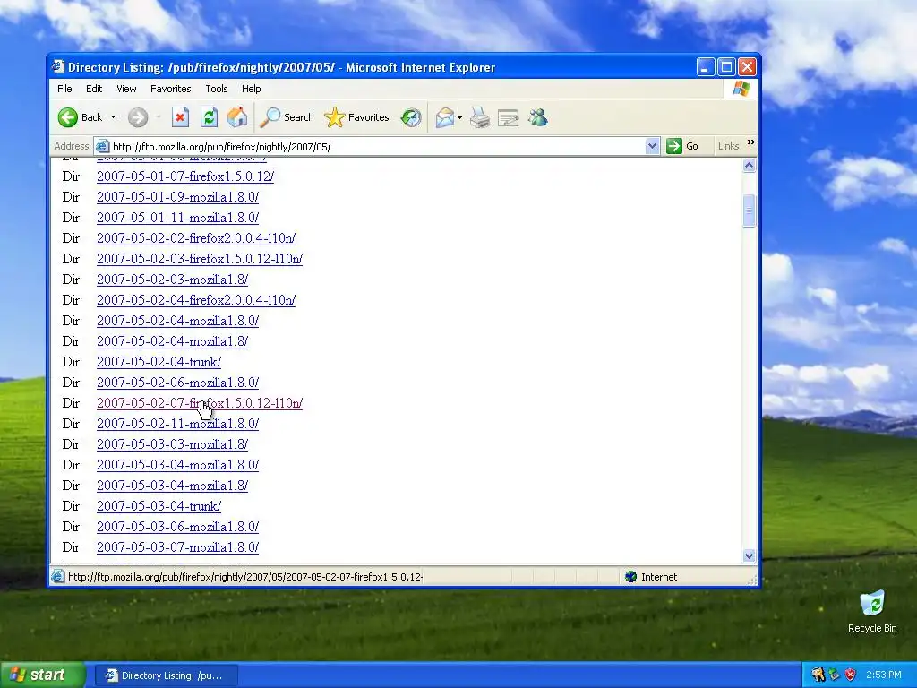Click the Mail envelope icon
The image size is (917, 688).
pos(444,117)
